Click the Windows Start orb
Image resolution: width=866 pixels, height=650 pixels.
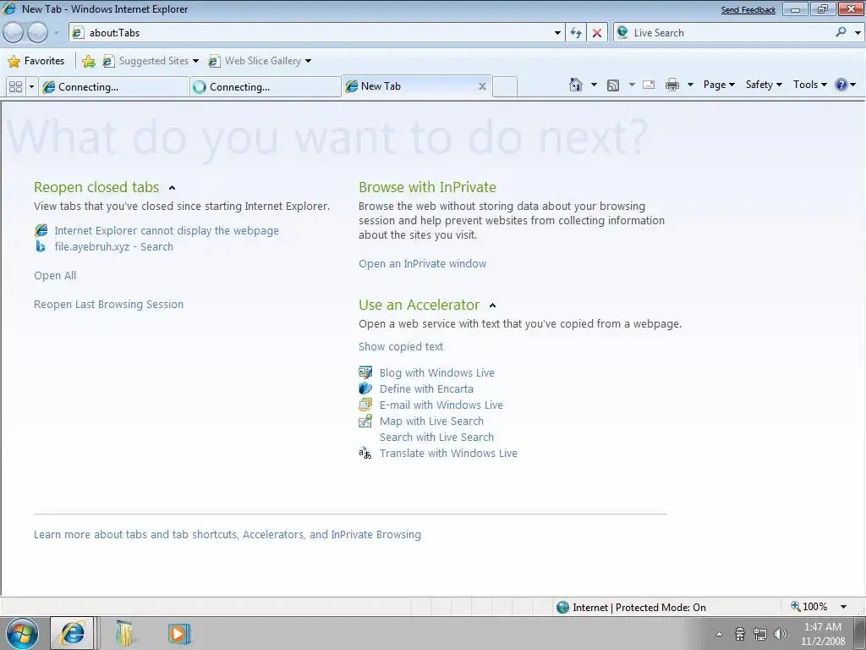tap(22, 633)
